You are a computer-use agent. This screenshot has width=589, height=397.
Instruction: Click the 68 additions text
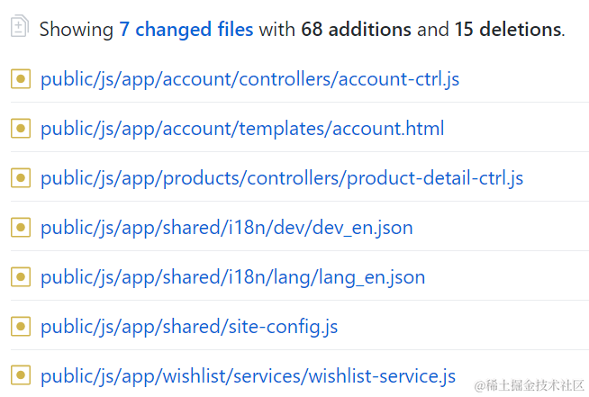coord(356,30)
